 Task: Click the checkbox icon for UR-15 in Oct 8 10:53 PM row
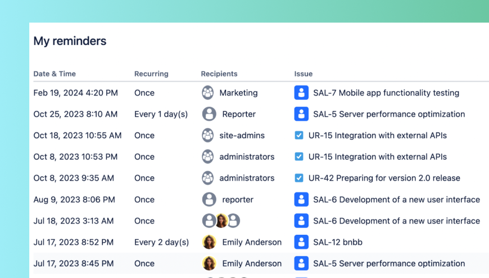tap(299, 157)
